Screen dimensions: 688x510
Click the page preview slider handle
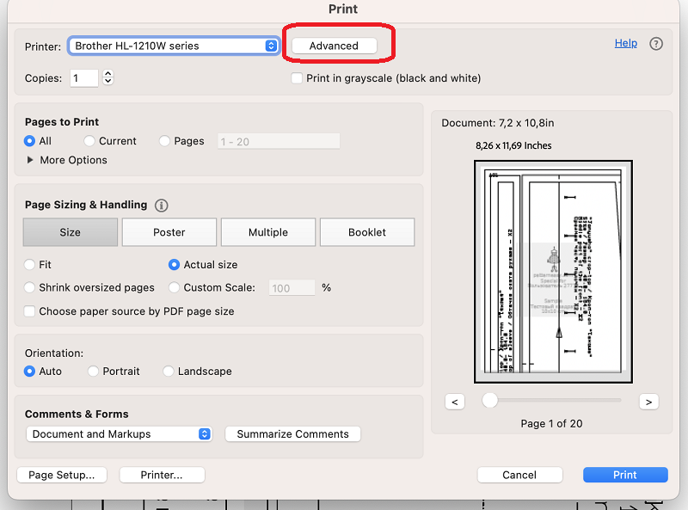tap(490, 400)
